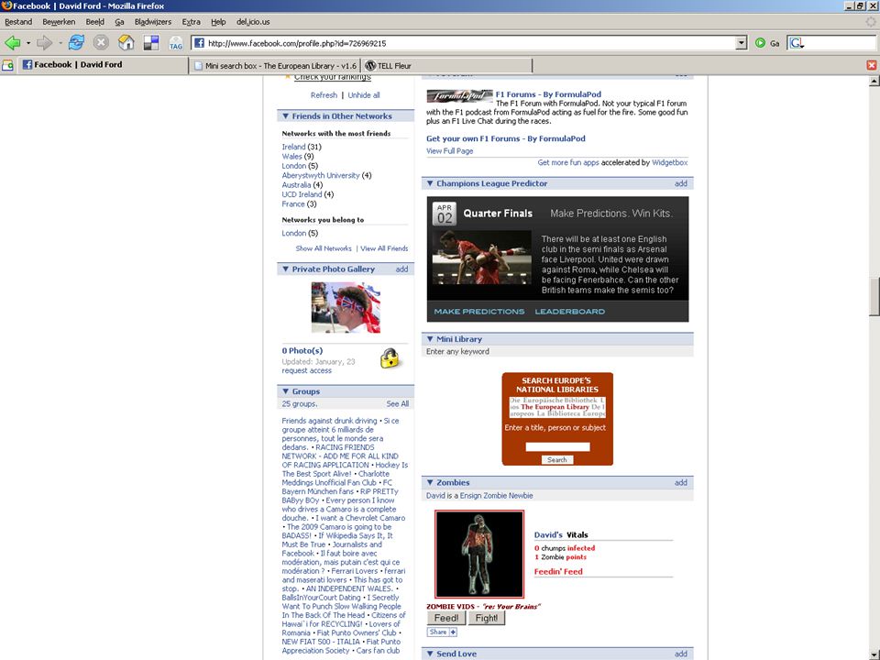Open the back button history dropdown
The height and width of the screenshot is (660, 880).
pos(28,43)
